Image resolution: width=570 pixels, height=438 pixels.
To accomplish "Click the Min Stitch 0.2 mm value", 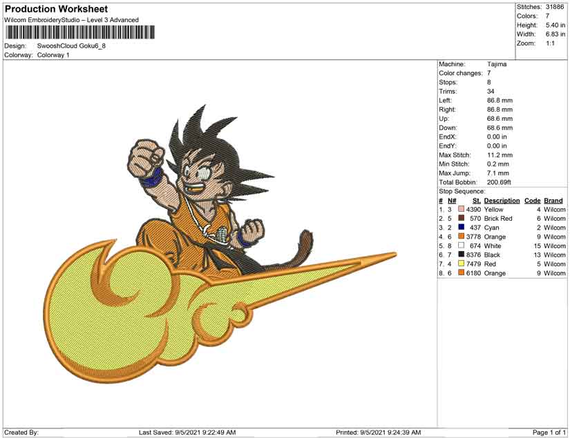I will (498, 164).
